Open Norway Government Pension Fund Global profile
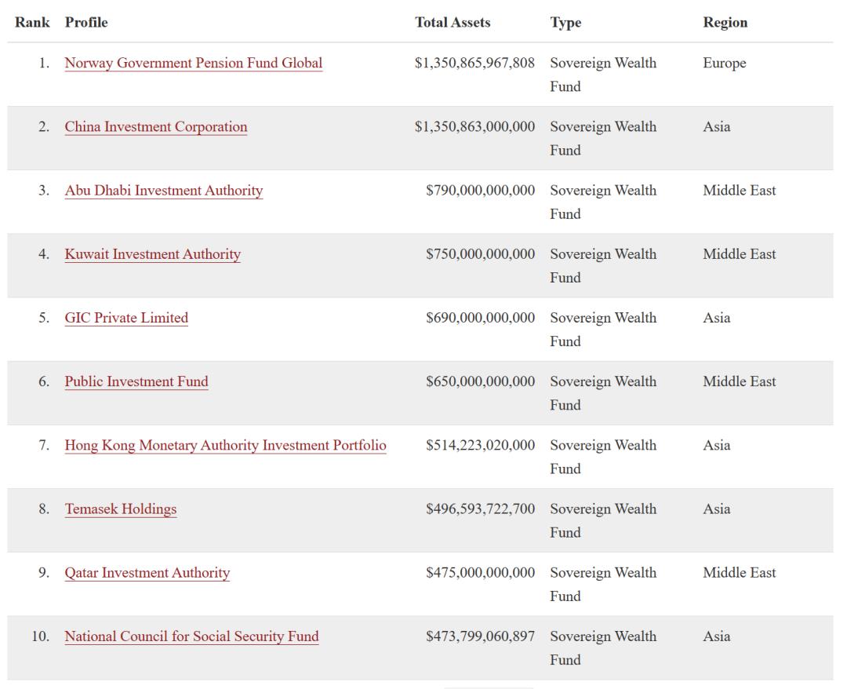 coord(193,64)
